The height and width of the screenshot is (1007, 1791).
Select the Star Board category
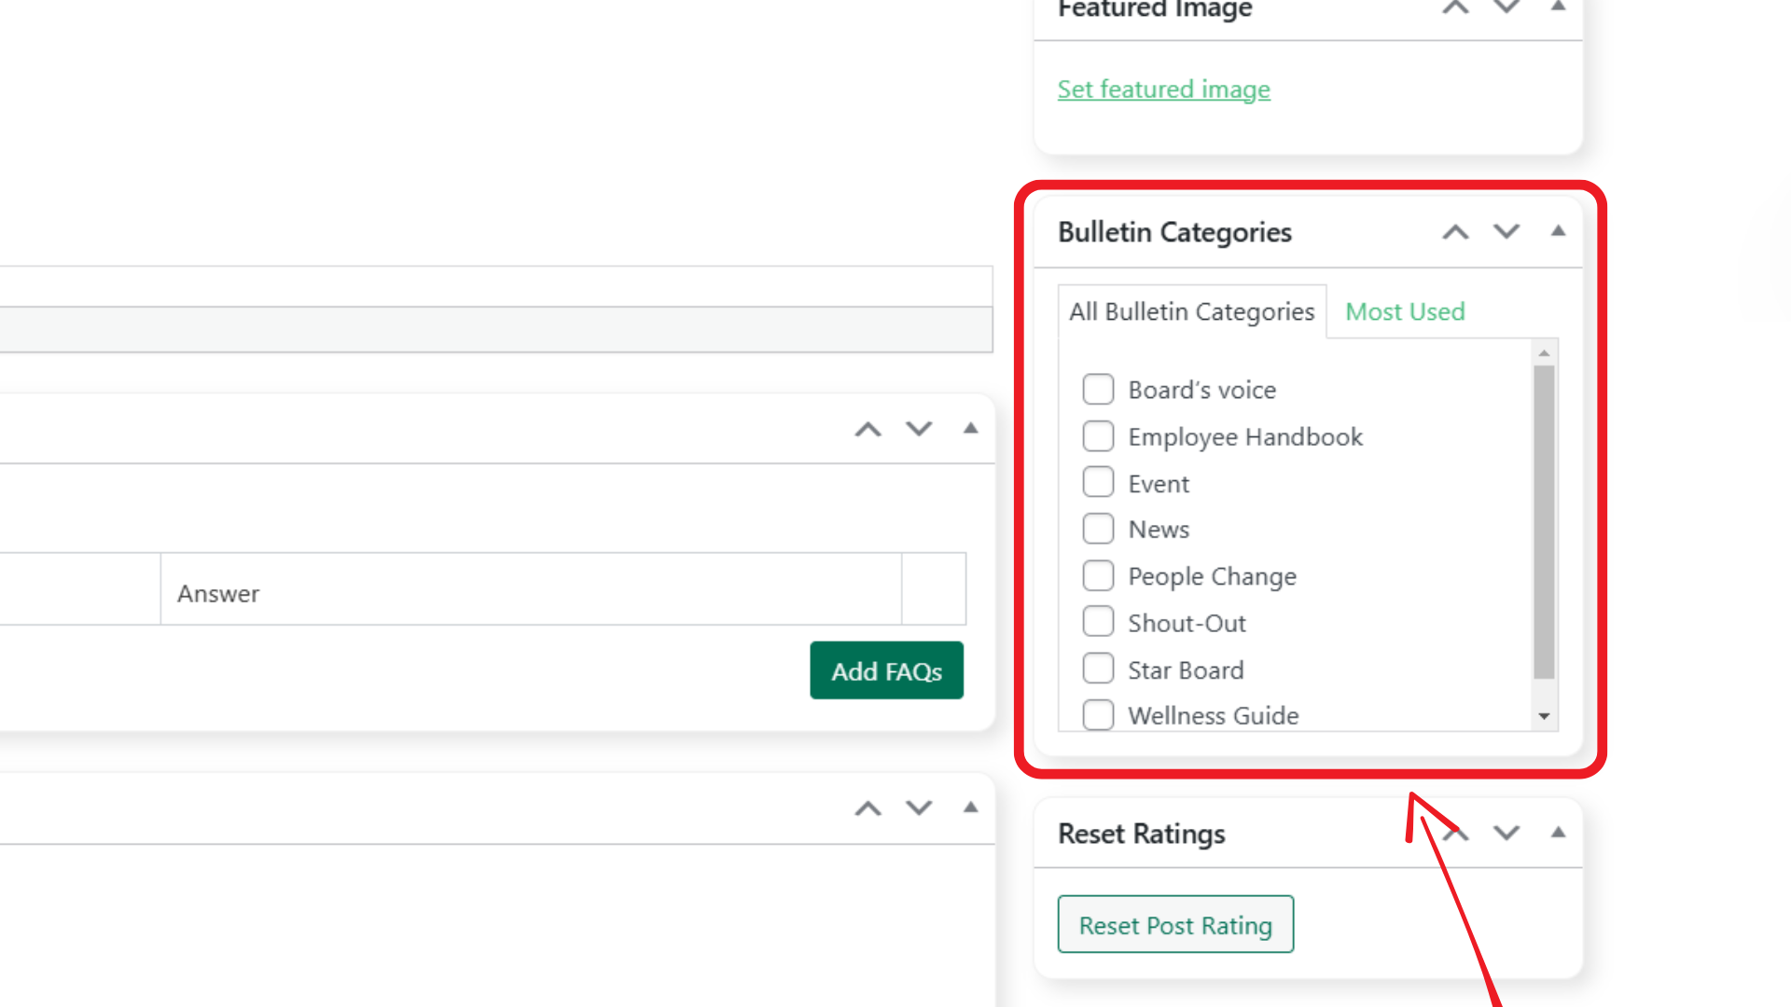(1098, 668)
